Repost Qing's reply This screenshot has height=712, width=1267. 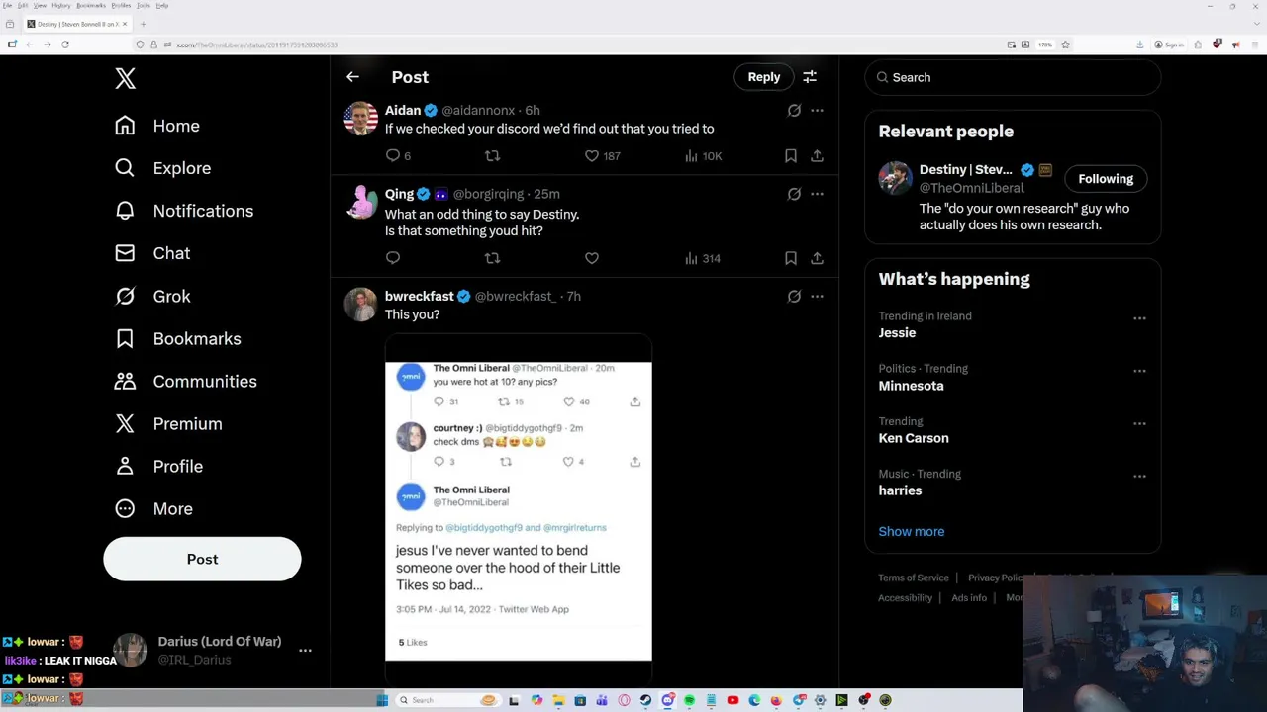pos(492,258)
